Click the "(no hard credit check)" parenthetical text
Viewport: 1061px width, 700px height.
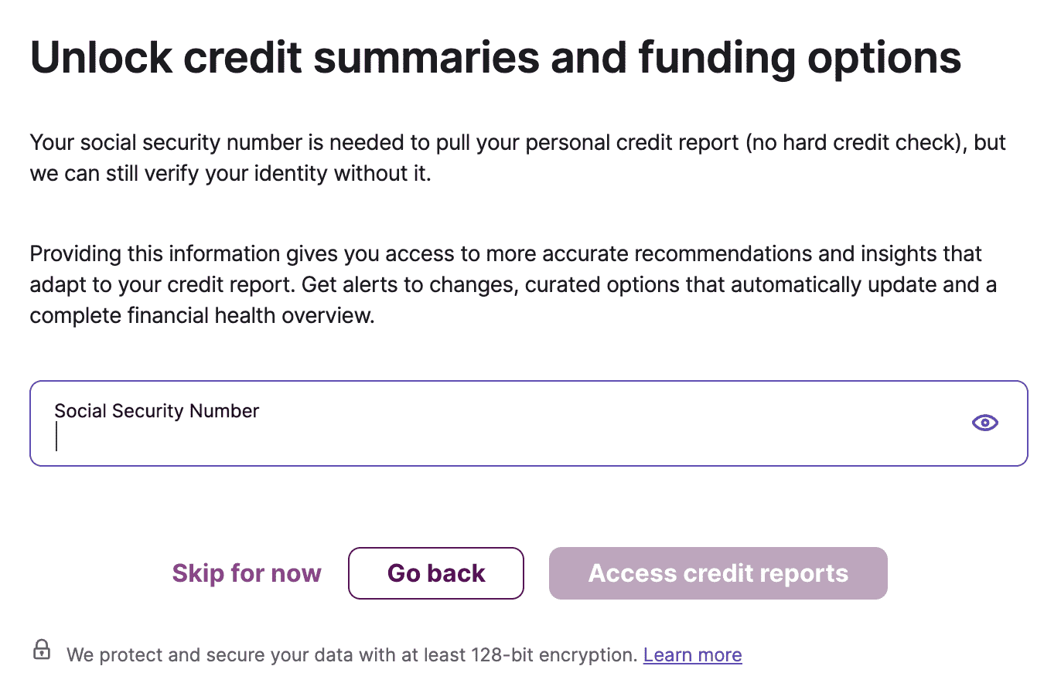855,143
